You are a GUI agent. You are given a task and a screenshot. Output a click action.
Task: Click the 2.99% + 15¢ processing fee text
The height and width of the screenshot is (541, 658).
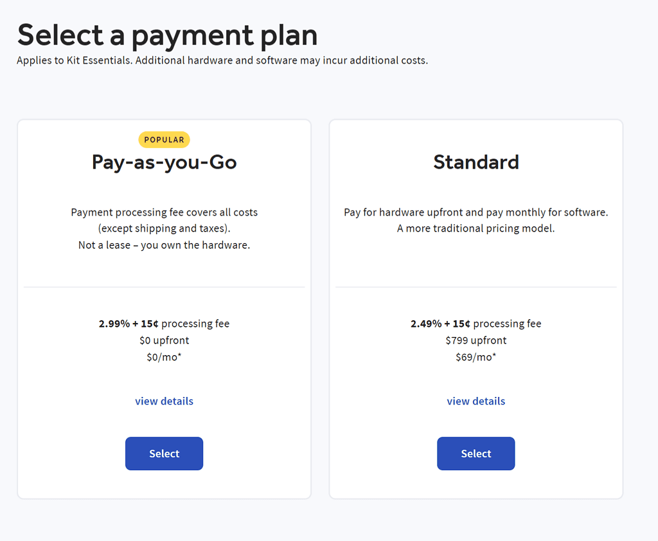point(164,324)
